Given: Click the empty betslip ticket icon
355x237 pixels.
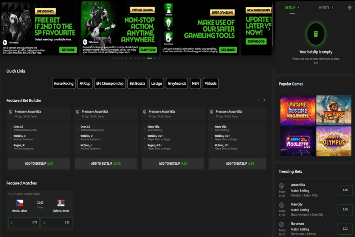Looking at the screenshot, I should 316,34.
